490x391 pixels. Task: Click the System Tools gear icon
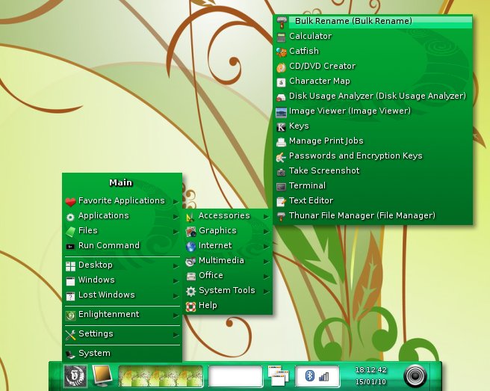(x=191, y=292)
